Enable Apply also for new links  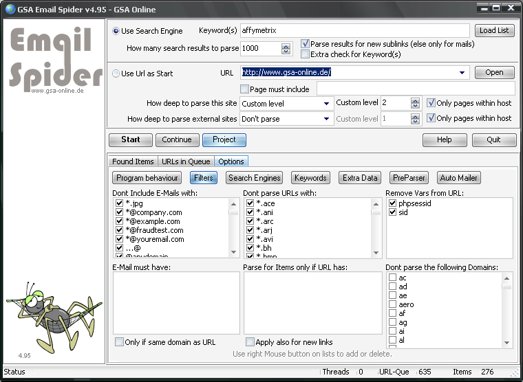tap(250, 341)
